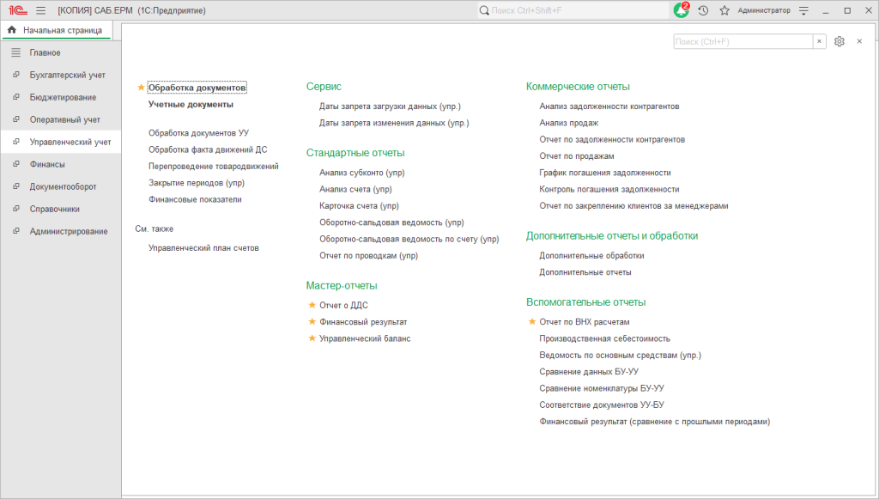Open favorites star icon in title bar
Viewport: 879px width, 499px height.
pyautogui.click(x=724, y=10)
